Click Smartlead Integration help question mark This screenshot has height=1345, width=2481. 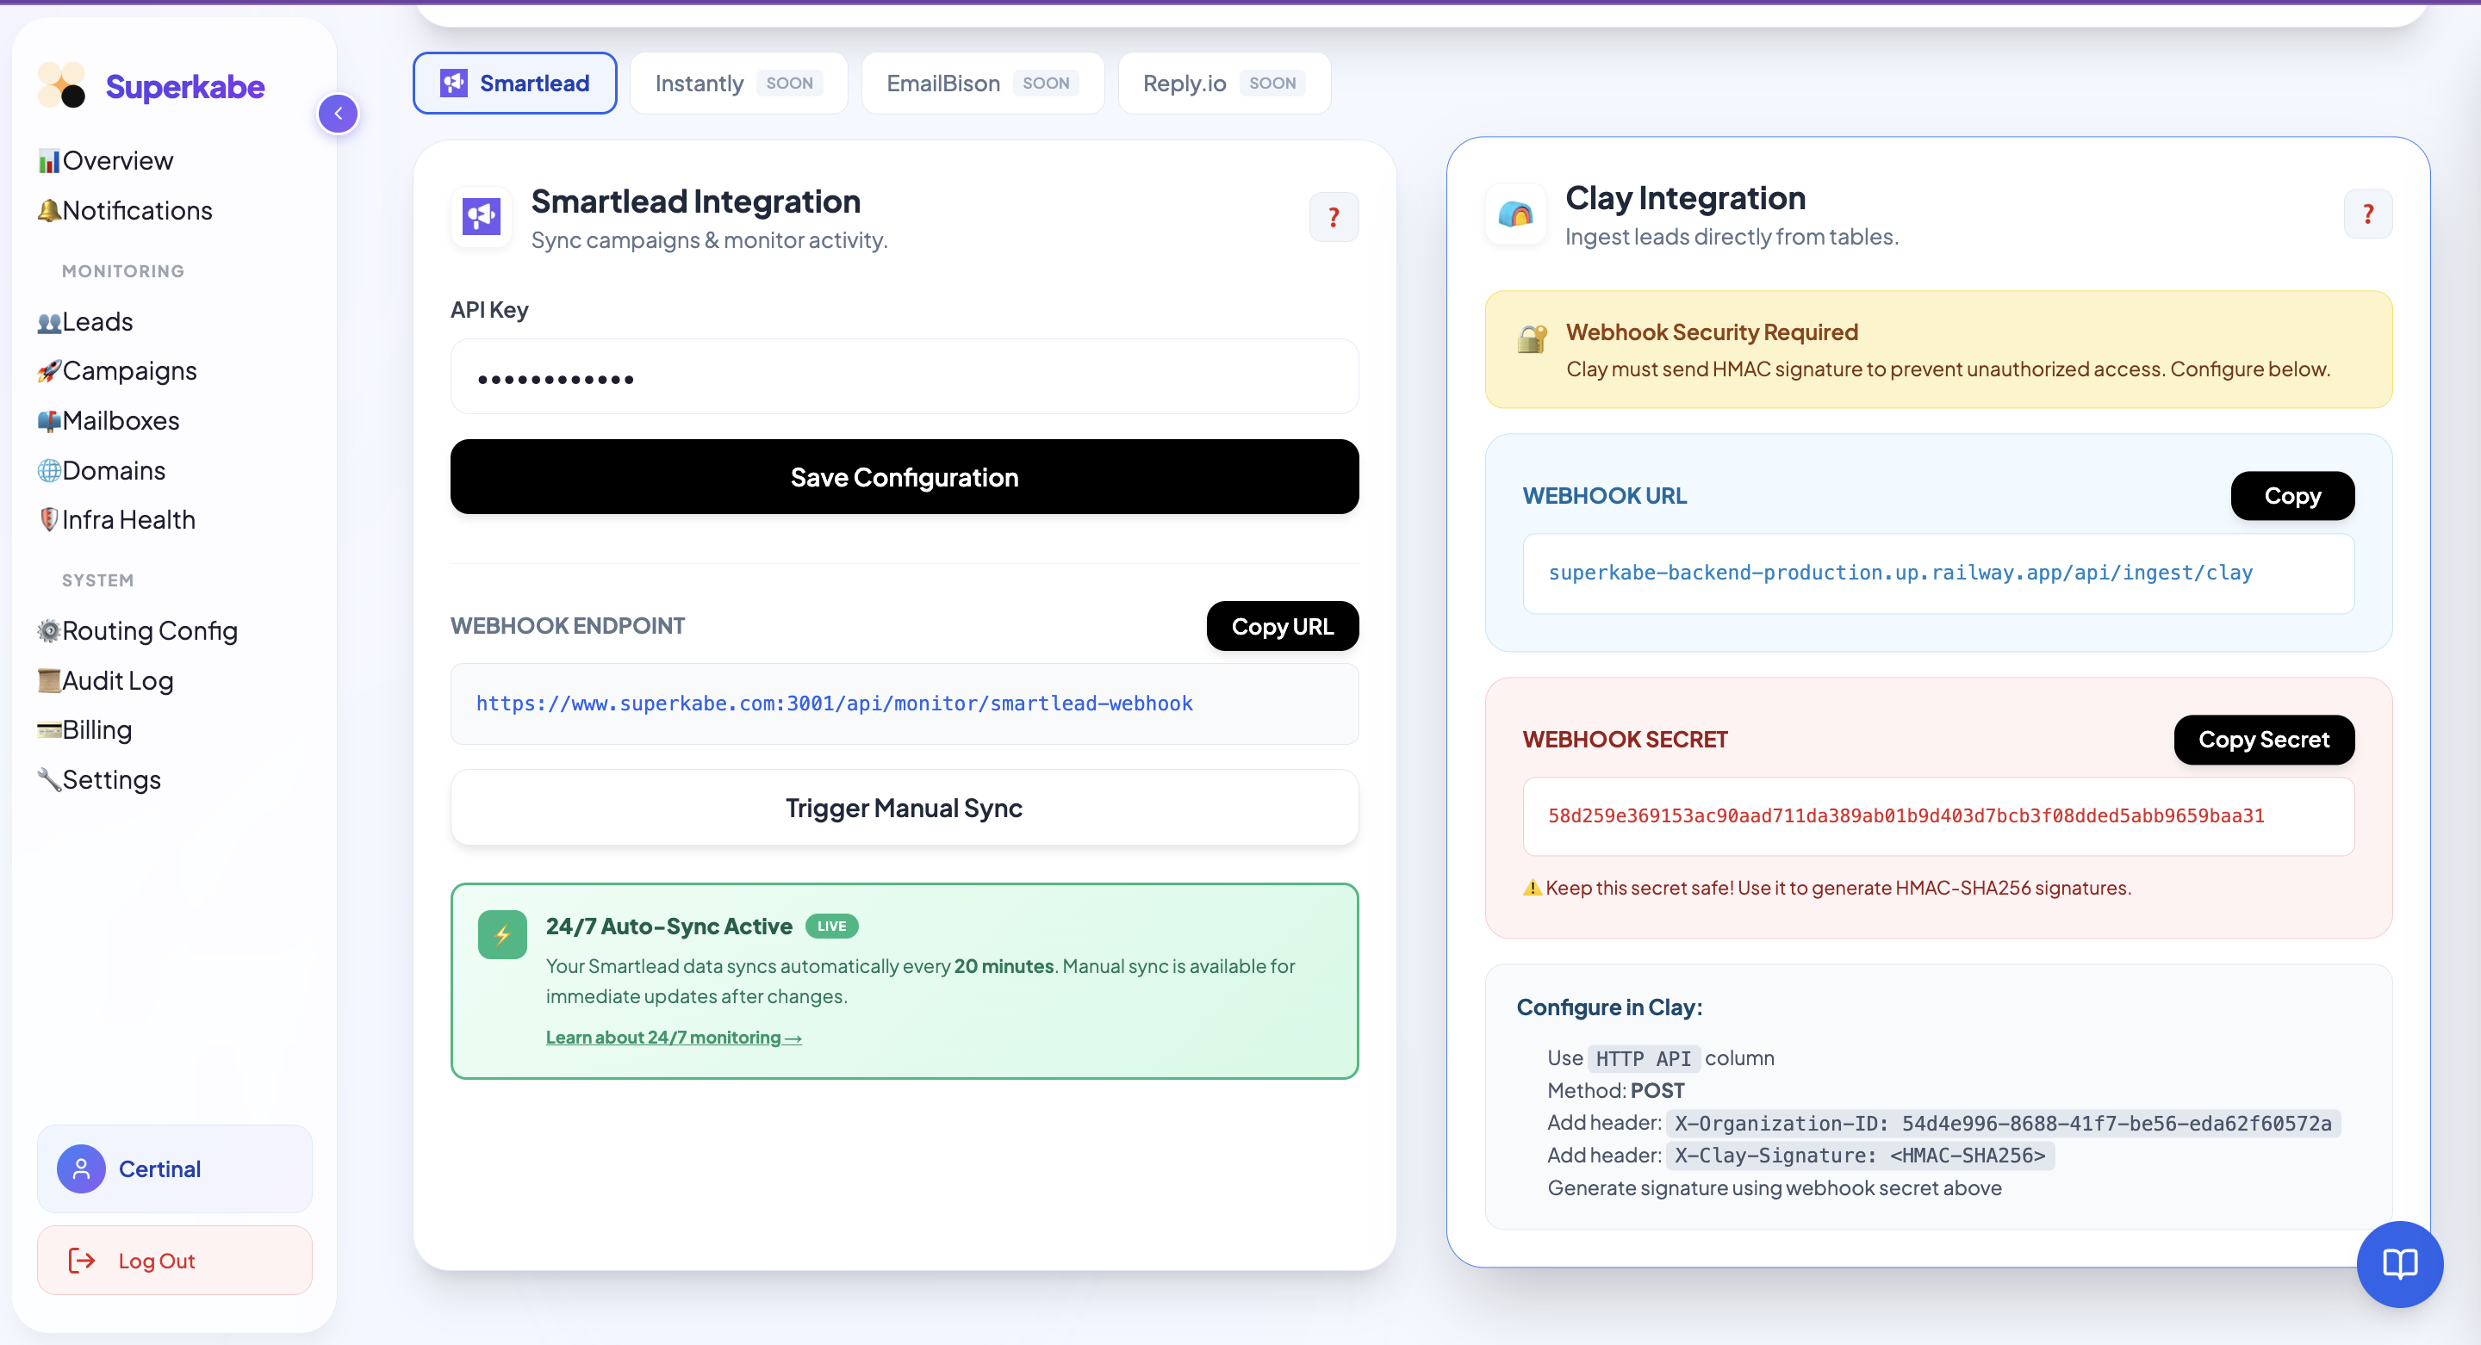coord(1333,218)
